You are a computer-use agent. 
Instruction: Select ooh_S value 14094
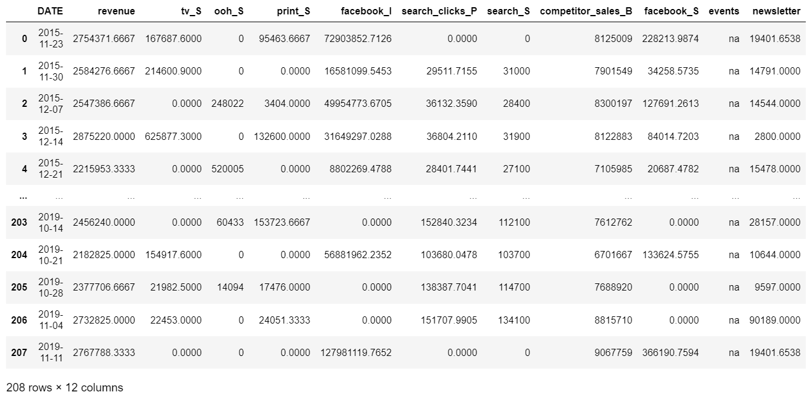click(x=231, y=287)
